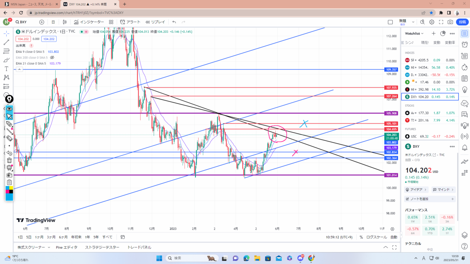
Task: Add a note with ノートを追加
Action: (430, 199)
